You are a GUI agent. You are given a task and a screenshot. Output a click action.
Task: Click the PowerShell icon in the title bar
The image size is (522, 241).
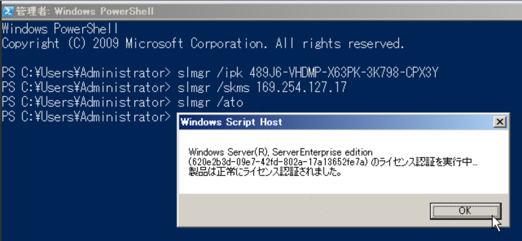(7, 11)
